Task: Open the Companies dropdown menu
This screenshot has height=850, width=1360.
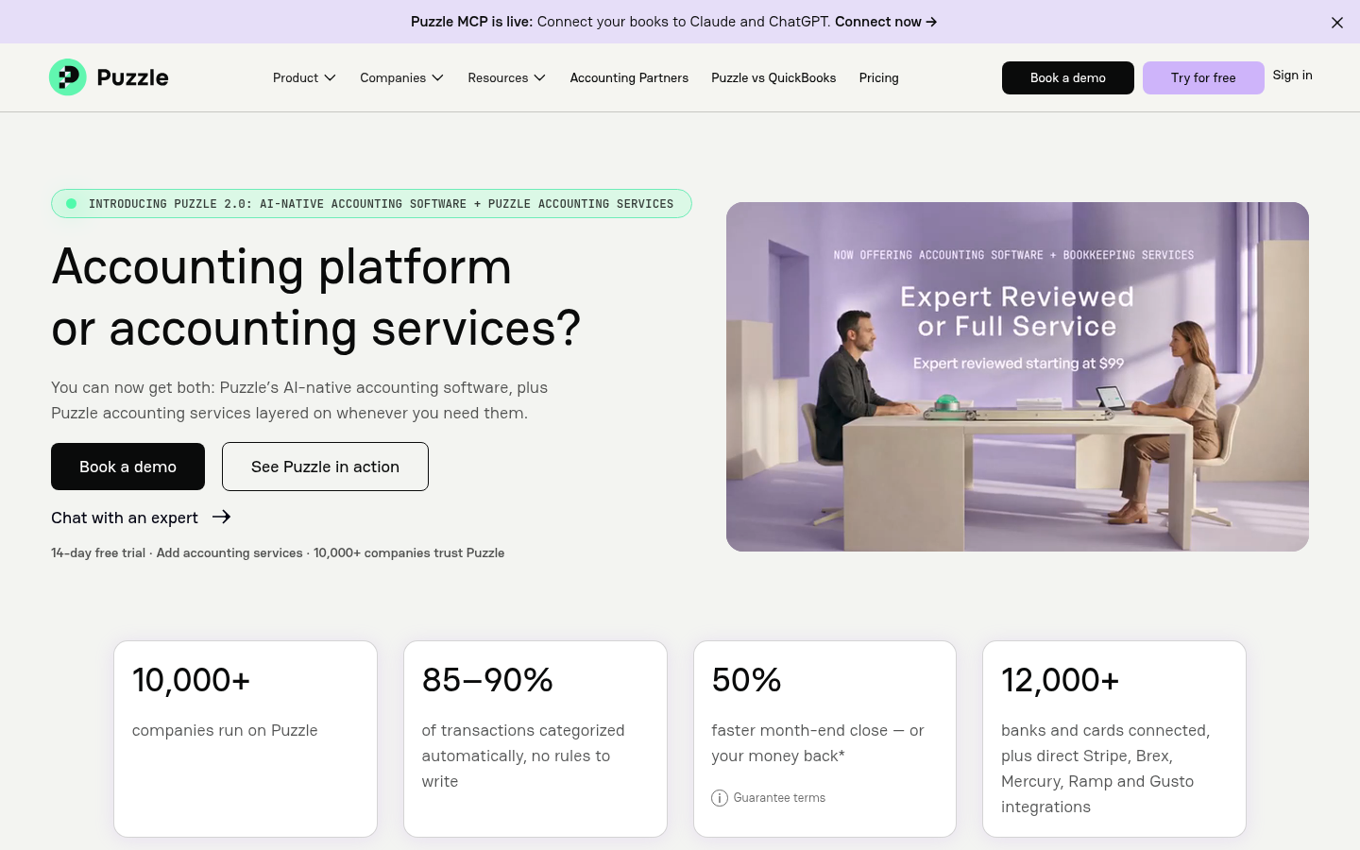Action: [x=401, y=77]
